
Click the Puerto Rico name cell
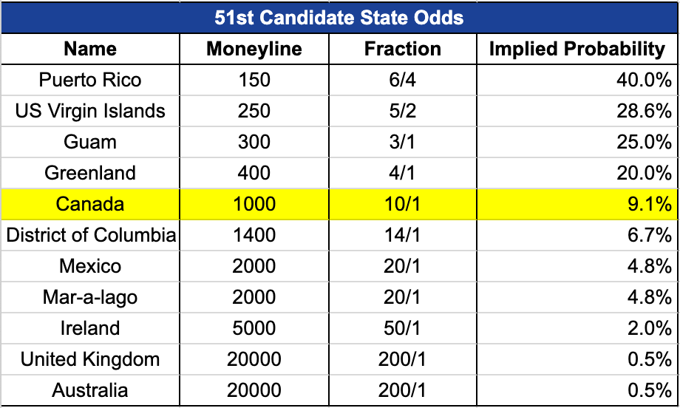pos(90,81)
